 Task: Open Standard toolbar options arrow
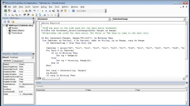pyautogui.click(x=106, y=11)
